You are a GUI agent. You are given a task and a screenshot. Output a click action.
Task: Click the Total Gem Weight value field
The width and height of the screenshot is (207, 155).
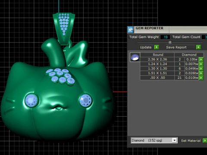(x=165, y=37)
